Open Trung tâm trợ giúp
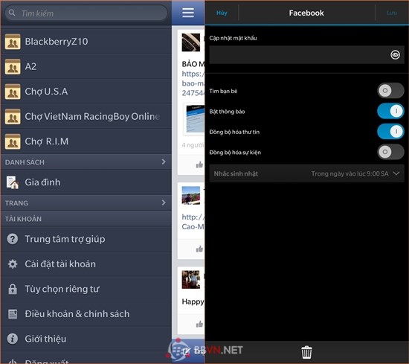This screenshot has height=364, width=409. pyautogui.click(x=86, y=239)
